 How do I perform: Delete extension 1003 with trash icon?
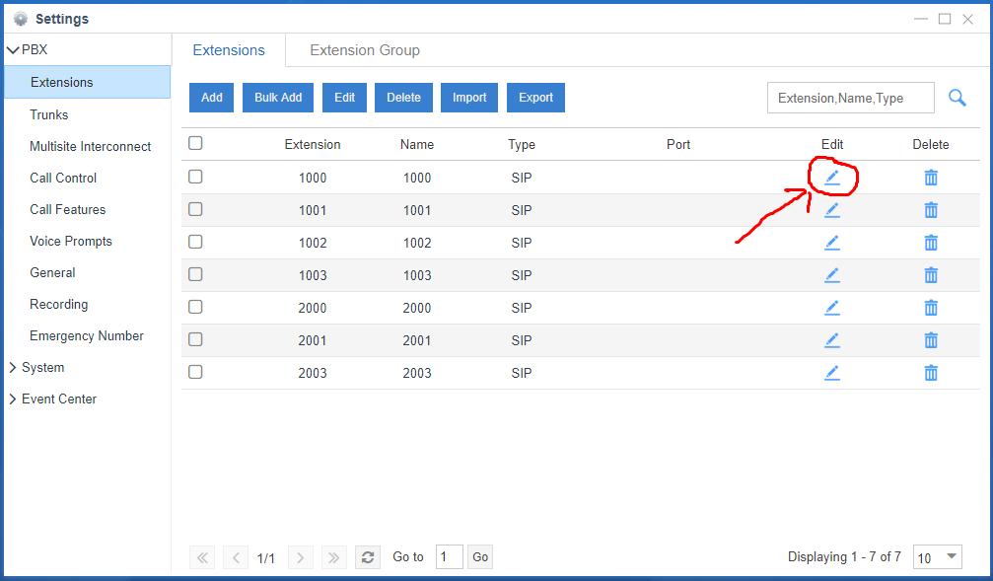pos(931,275)
